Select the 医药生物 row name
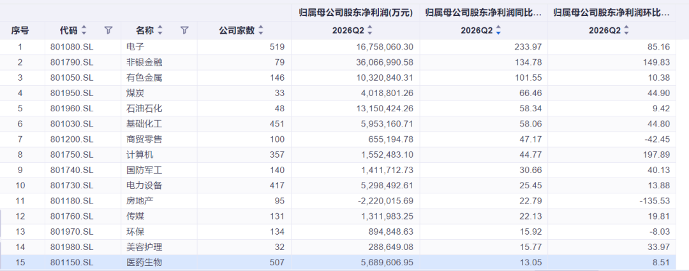Image resolution: width=689 pixels, height=271 pixels. (x=144, y=262)
